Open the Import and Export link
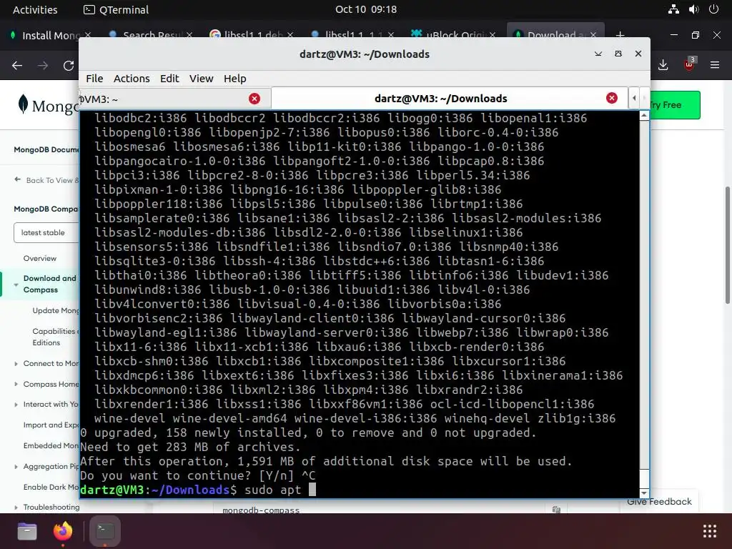This screenshot has height=549, width=732. coord(51,425)
